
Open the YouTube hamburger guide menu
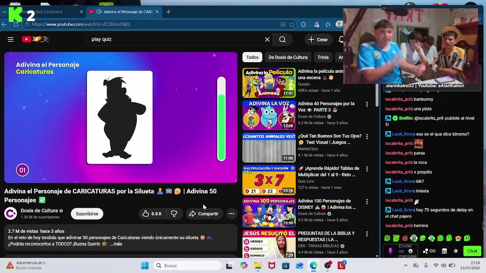point(11,39)
